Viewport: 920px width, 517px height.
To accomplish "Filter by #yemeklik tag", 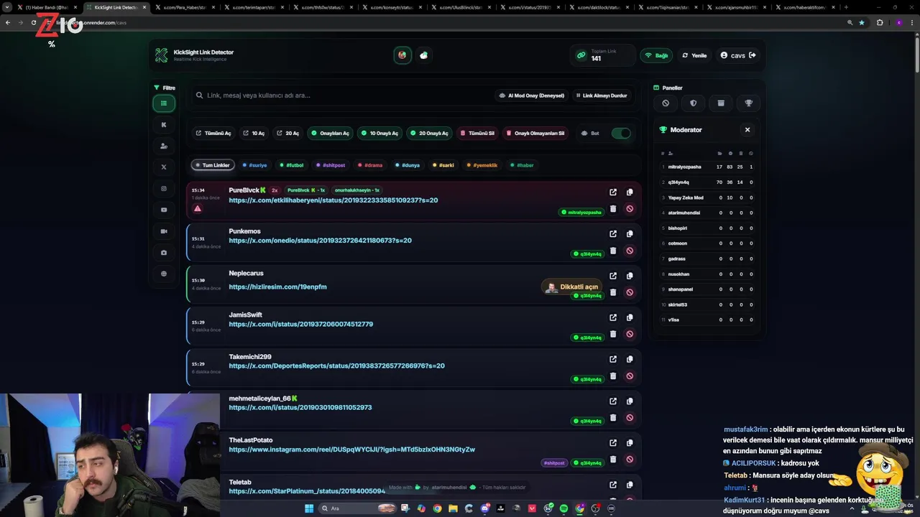I will (482, 165).
